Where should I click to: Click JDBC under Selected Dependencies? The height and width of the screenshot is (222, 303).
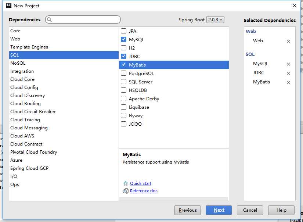[x=259, y=73]
